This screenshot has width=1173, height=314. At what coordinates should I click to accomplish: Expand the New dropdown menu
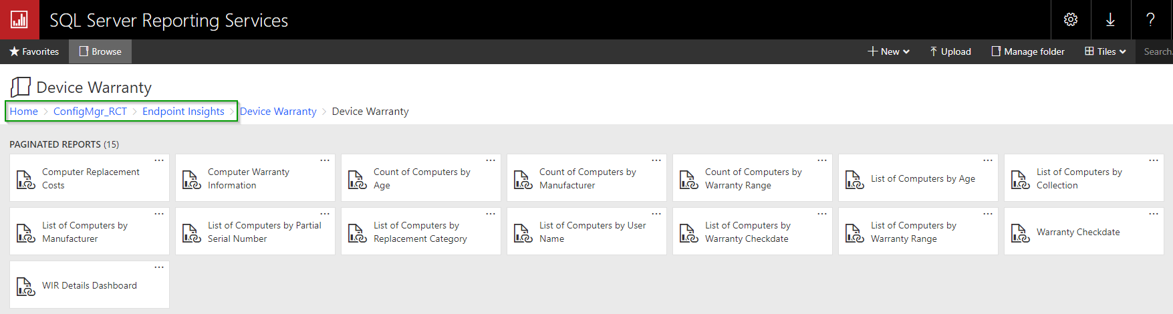[889, 51]
